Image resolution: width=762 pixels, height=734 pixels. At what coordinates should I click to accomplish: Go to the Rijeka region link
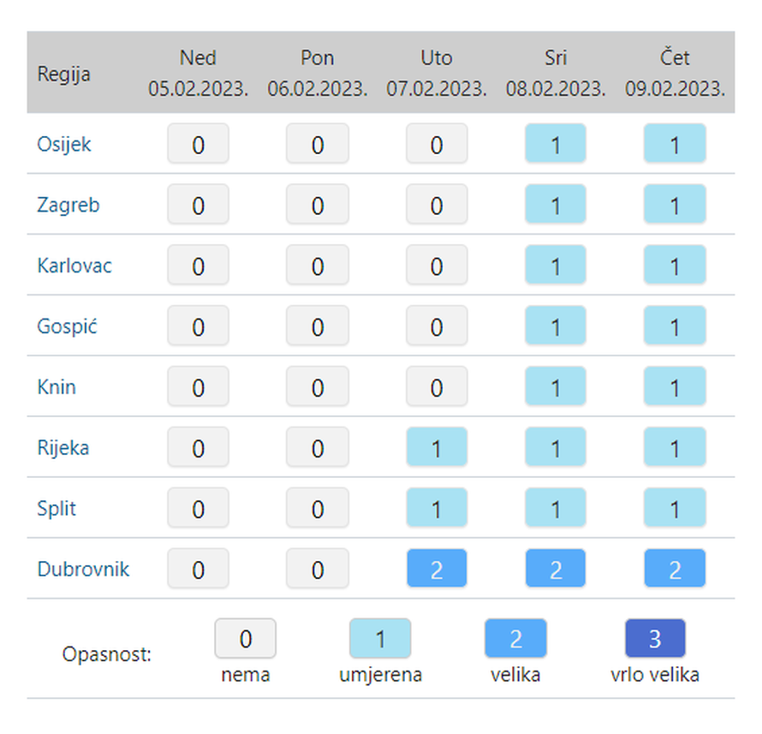[63, 448]
